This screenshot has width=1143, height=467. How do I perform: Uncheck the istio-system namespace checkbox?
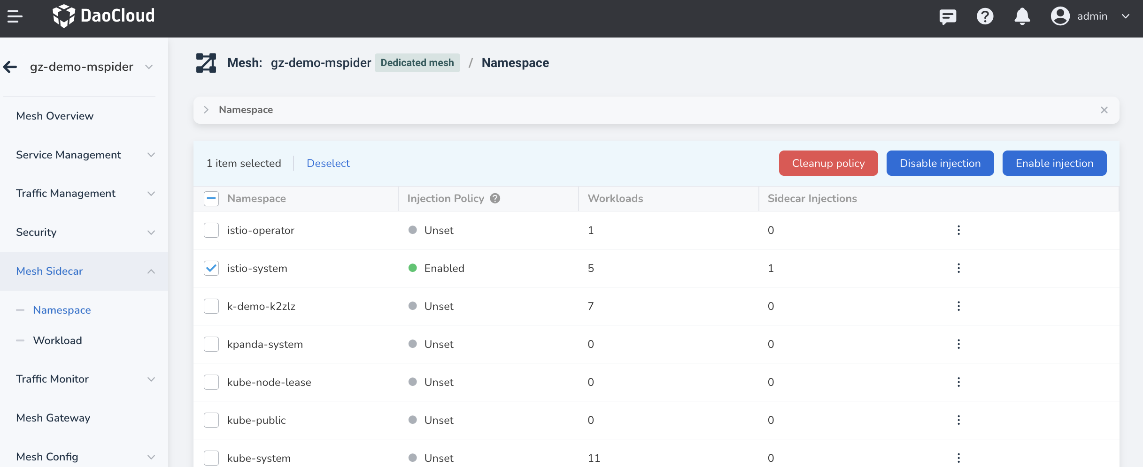click(x=211, y=268)
